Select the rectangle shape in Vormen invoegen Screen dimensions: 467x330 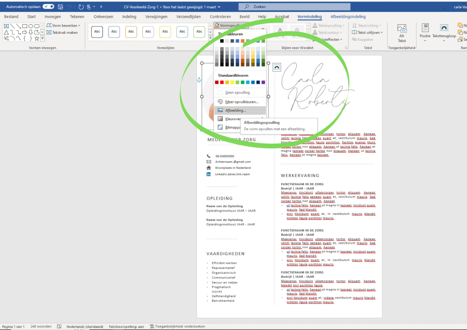pos(25,26)
